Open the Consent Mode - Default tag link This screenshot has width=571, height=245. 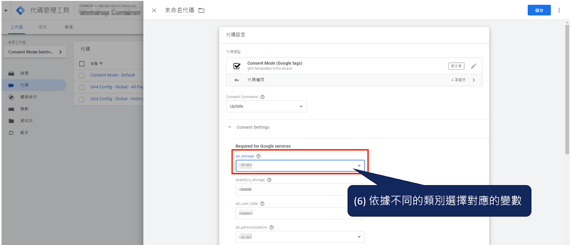coord(112,75)
